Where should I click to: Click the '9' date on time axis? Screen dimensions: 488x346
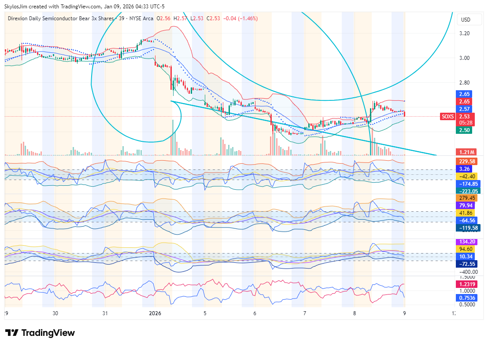pos(404,313)
